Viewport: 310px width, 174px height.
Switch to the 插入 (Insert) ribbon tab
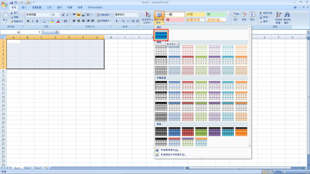click(24, 8)
